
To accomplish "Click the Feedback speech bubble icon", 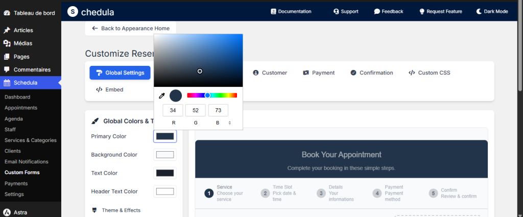I will click(x=377, y=11).
